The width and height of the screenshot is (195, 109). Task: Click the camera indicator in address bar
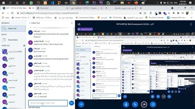140,13
